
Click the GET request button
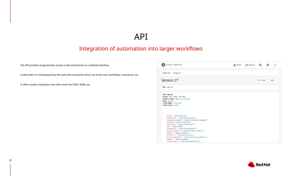pos(272,80)
